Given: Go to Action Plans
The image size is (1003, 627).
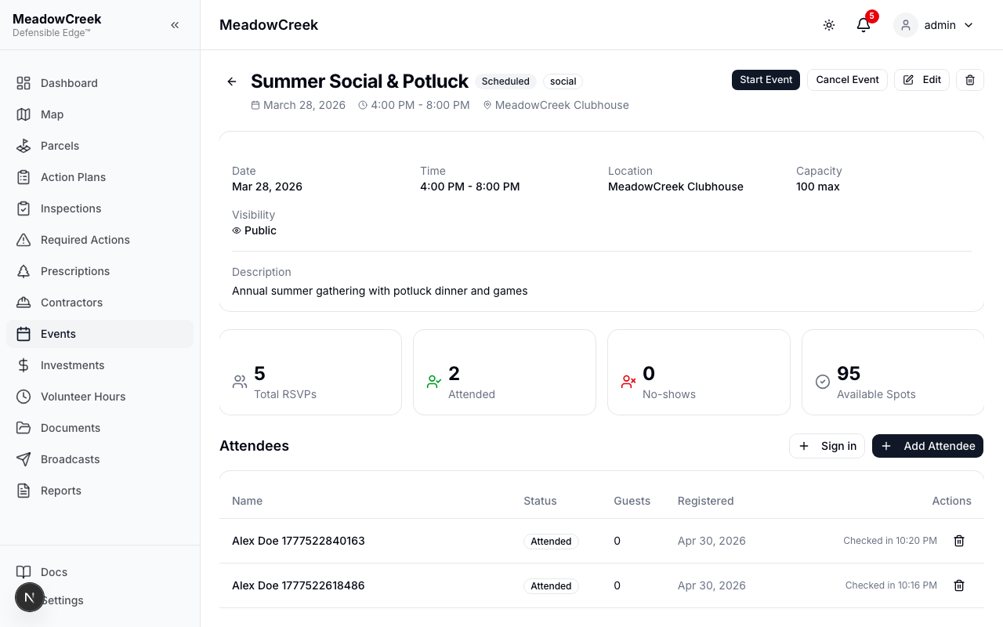Looking at the screenshot, I should pyautogui.click(x=100, y=177).
